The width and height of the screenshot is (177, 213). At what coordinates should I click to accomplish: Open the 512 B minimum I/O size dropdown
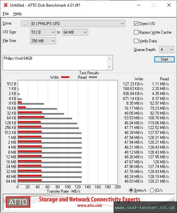(43, 32)
